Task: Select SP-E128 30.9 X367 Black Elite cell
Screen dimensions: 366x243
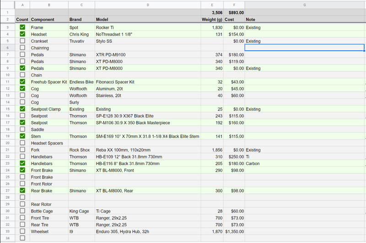Action: 148,116
